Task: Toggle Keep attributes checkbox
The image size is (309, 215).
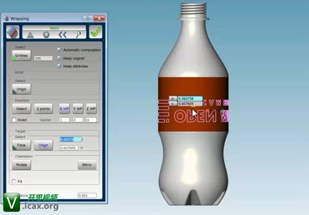Action: coord(59,66)
